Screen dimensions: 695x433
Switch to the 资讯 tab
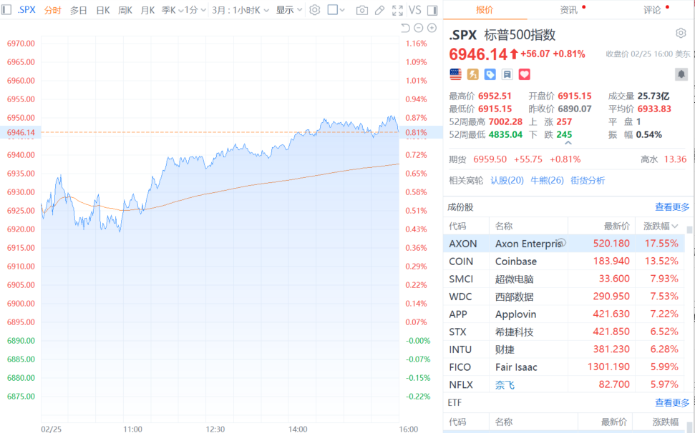point(569,10)
